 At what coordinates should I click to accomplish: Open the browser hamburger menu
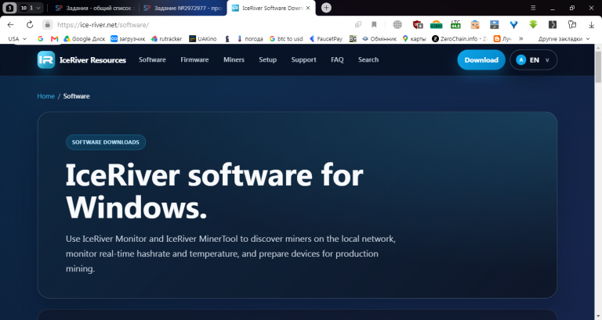pyautogui.click(x=533, y=8)
